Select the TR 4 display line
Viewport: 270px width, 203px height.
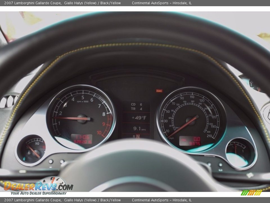click(137, 109)
